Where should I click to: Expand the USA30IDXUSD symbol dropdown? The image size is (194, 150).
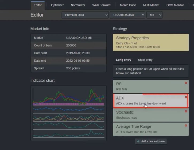[x=127, y=15]
